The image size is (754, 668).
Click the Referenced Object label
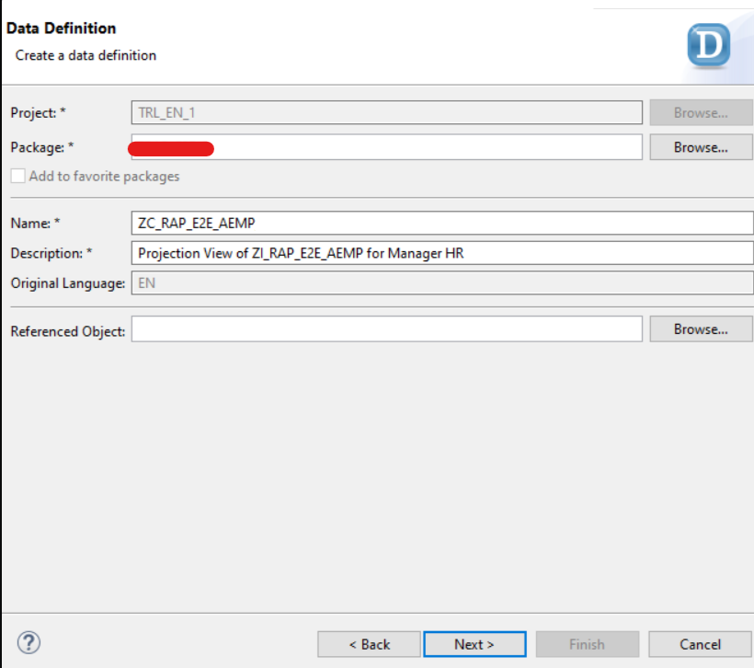(67, 331)
